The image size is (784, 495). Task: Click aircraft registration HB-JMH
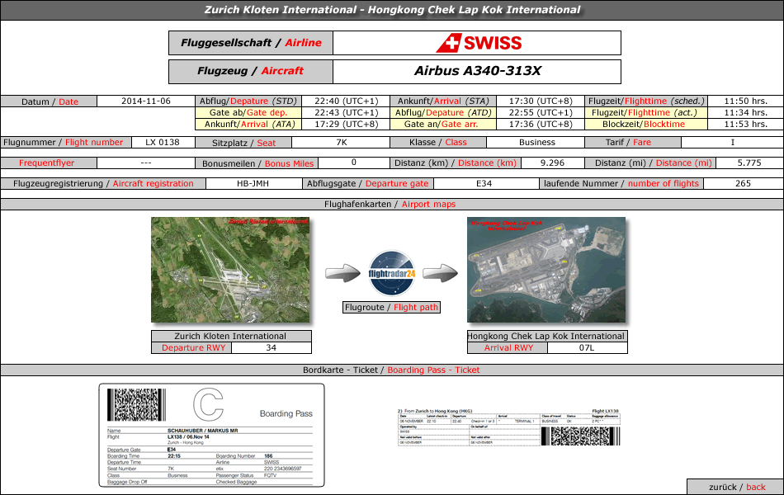pos(253,183)
